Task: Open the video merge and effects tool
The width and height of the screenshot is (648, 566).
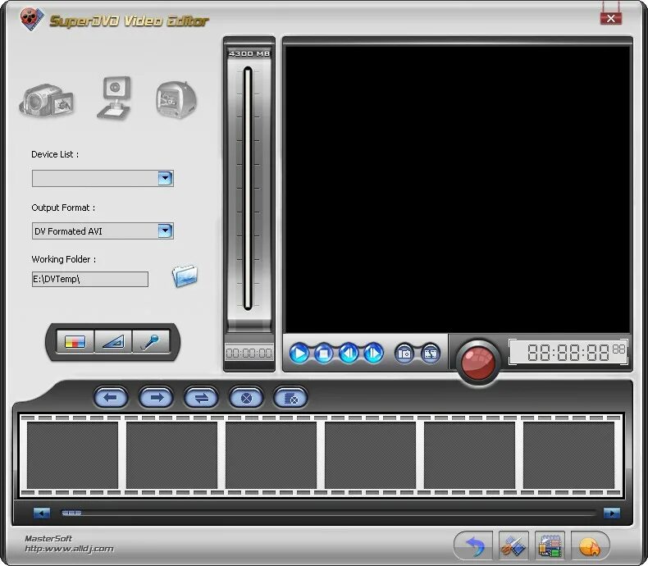Action: [x=550, y=546]
